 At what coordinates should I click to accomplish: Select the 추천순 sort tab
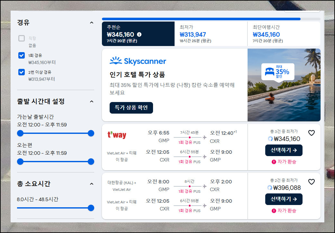(x=138, y=34)
